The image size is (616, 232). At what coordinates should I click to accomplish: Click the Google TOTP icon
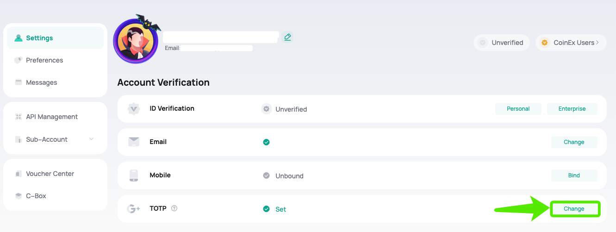tap(134, 209)
